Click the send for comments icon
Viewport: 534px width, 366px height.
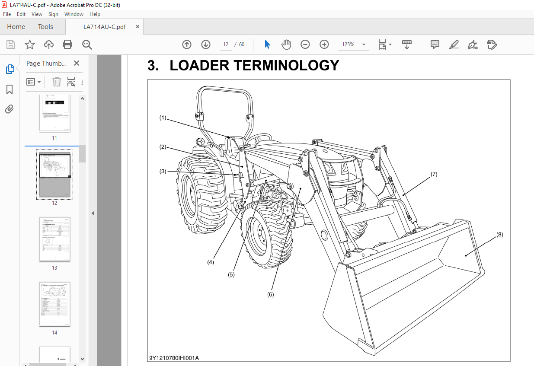pyautogui.click(x=492, y=45)
